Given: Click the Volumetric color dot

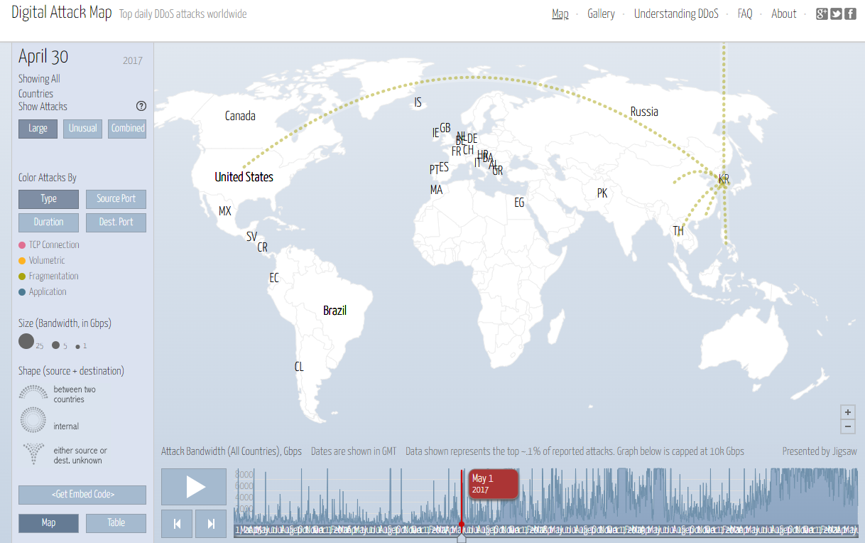Looking at the screenshot, I should [22, 261].
